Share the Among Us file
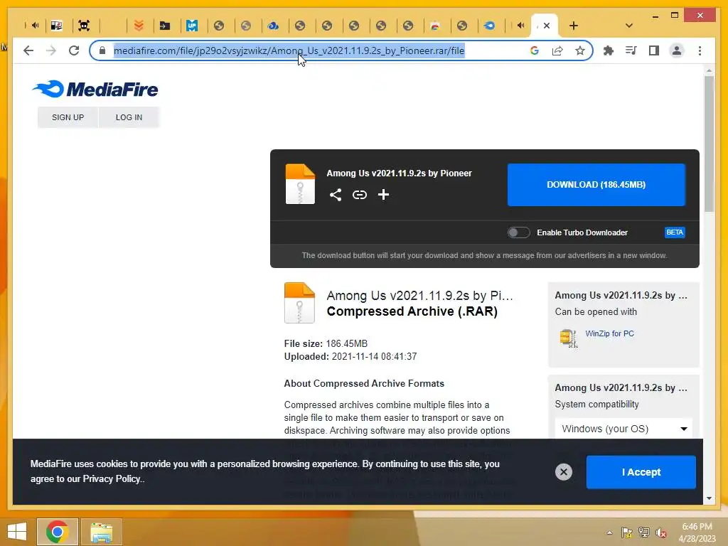 click(x=336, y=195)
